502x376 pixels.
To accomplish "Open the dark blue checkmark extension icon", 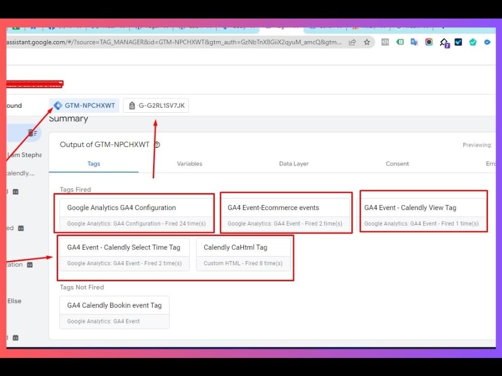I will tap(458, 42).
